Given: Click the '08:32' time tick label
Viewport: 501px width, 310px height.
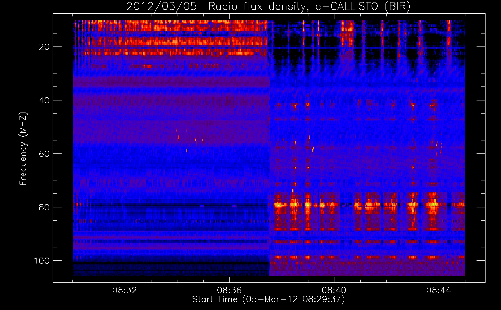Looking at the screenshot, I should tap(125, 290).
